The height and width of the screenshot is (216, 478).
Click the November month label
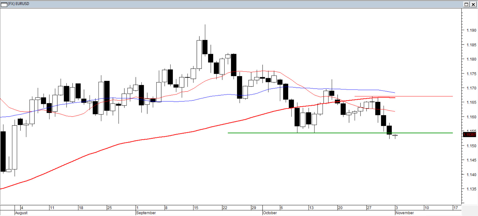click(405, 213)
